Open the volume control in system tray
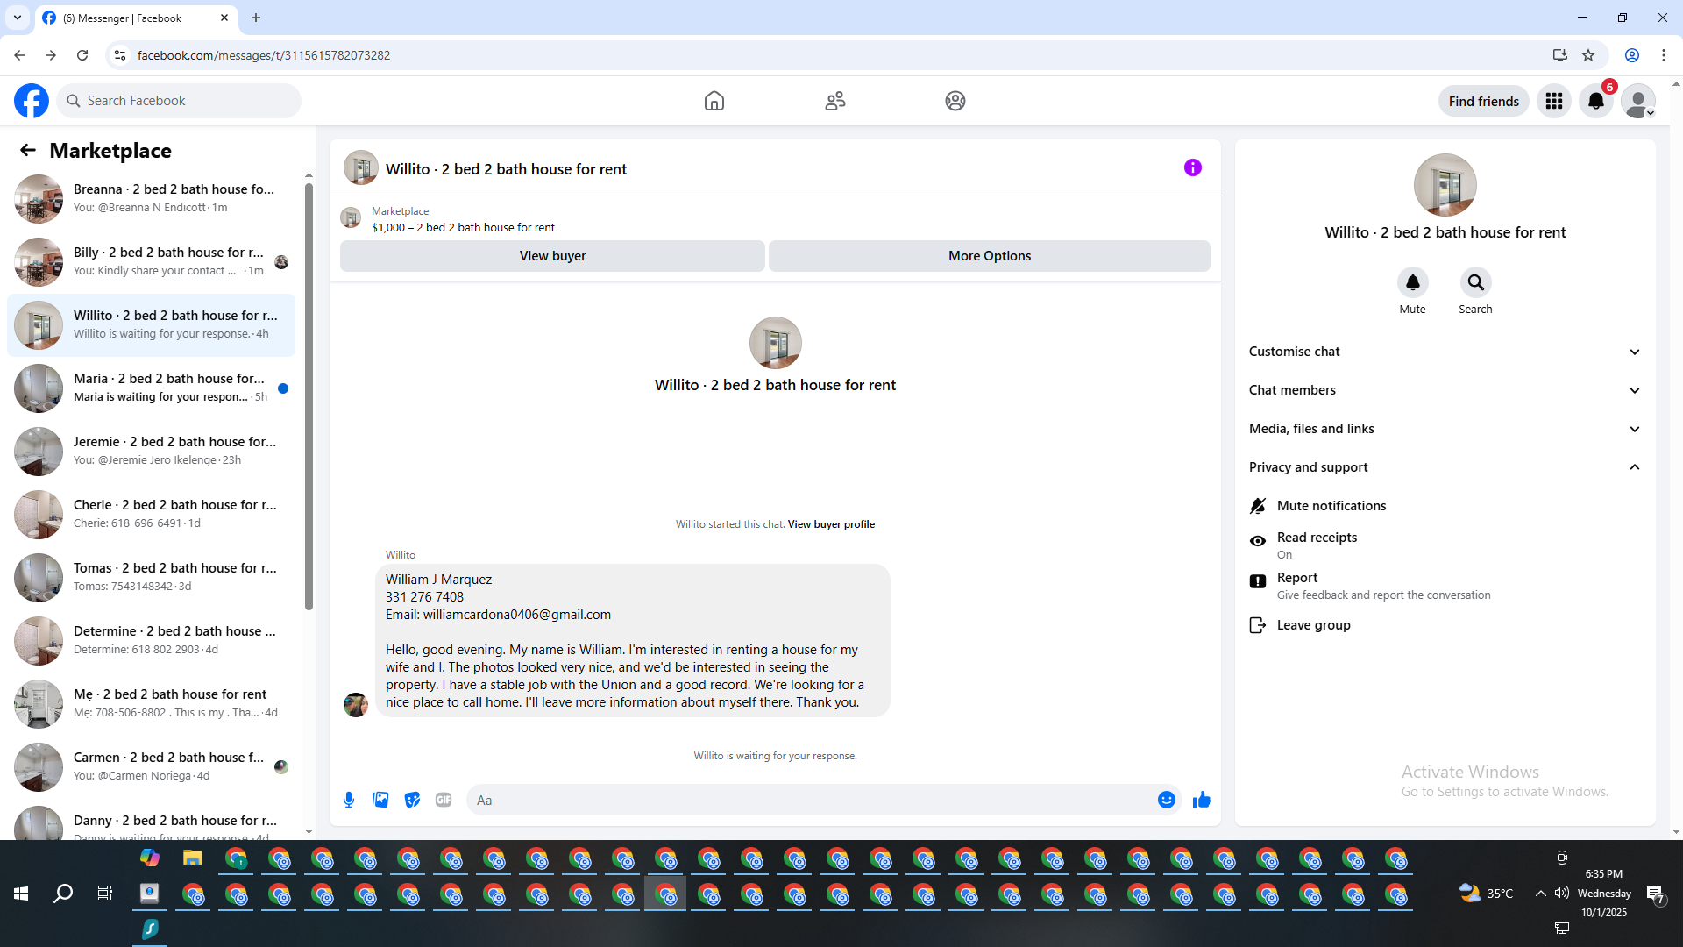This screenshot has width=1683, height=947. [1562, 894]
